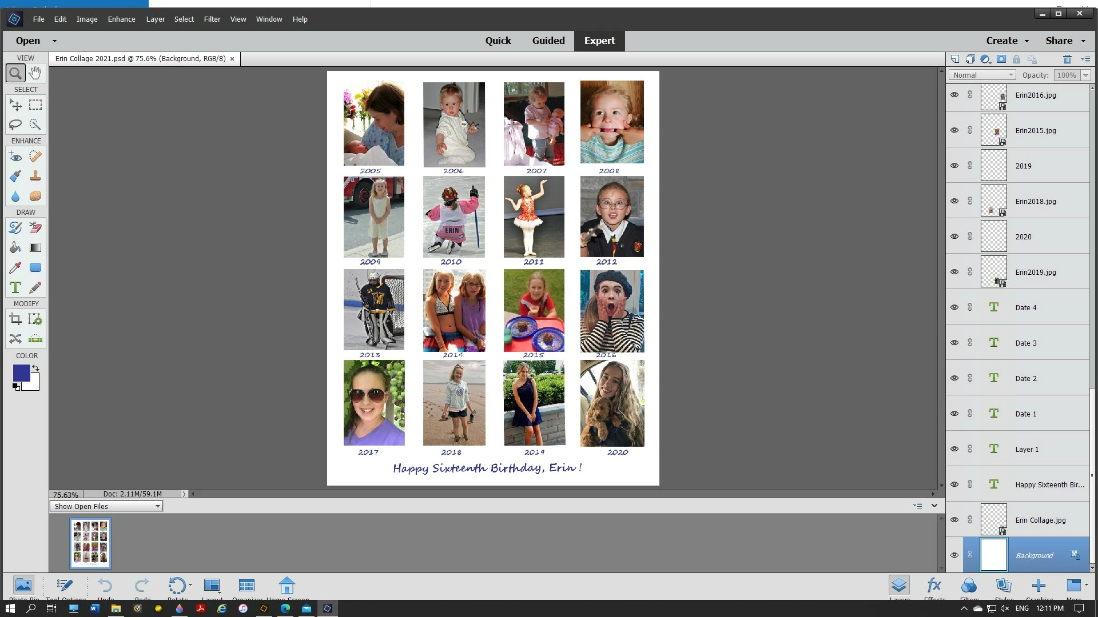Image resolution: width=1098 pixels, height=617 pixels.
Task: Open the Opacity slider dropdown arrow
Action: 1085,75
